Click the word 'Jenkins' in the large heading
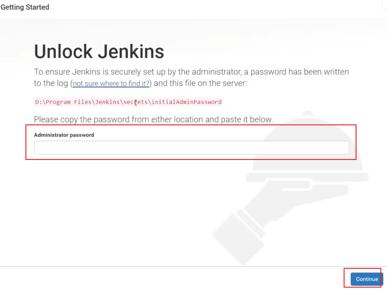 [131, 51]
